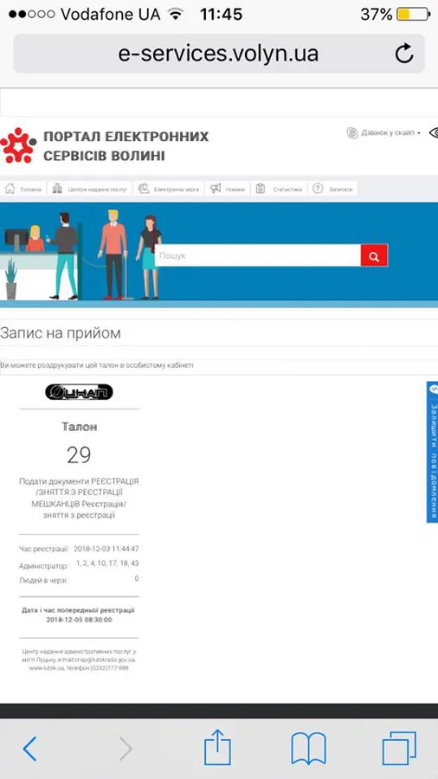The width and height of the screenshot is (438, 779).
Task: Tap the Safari back arrow
Action: [29, 749]
